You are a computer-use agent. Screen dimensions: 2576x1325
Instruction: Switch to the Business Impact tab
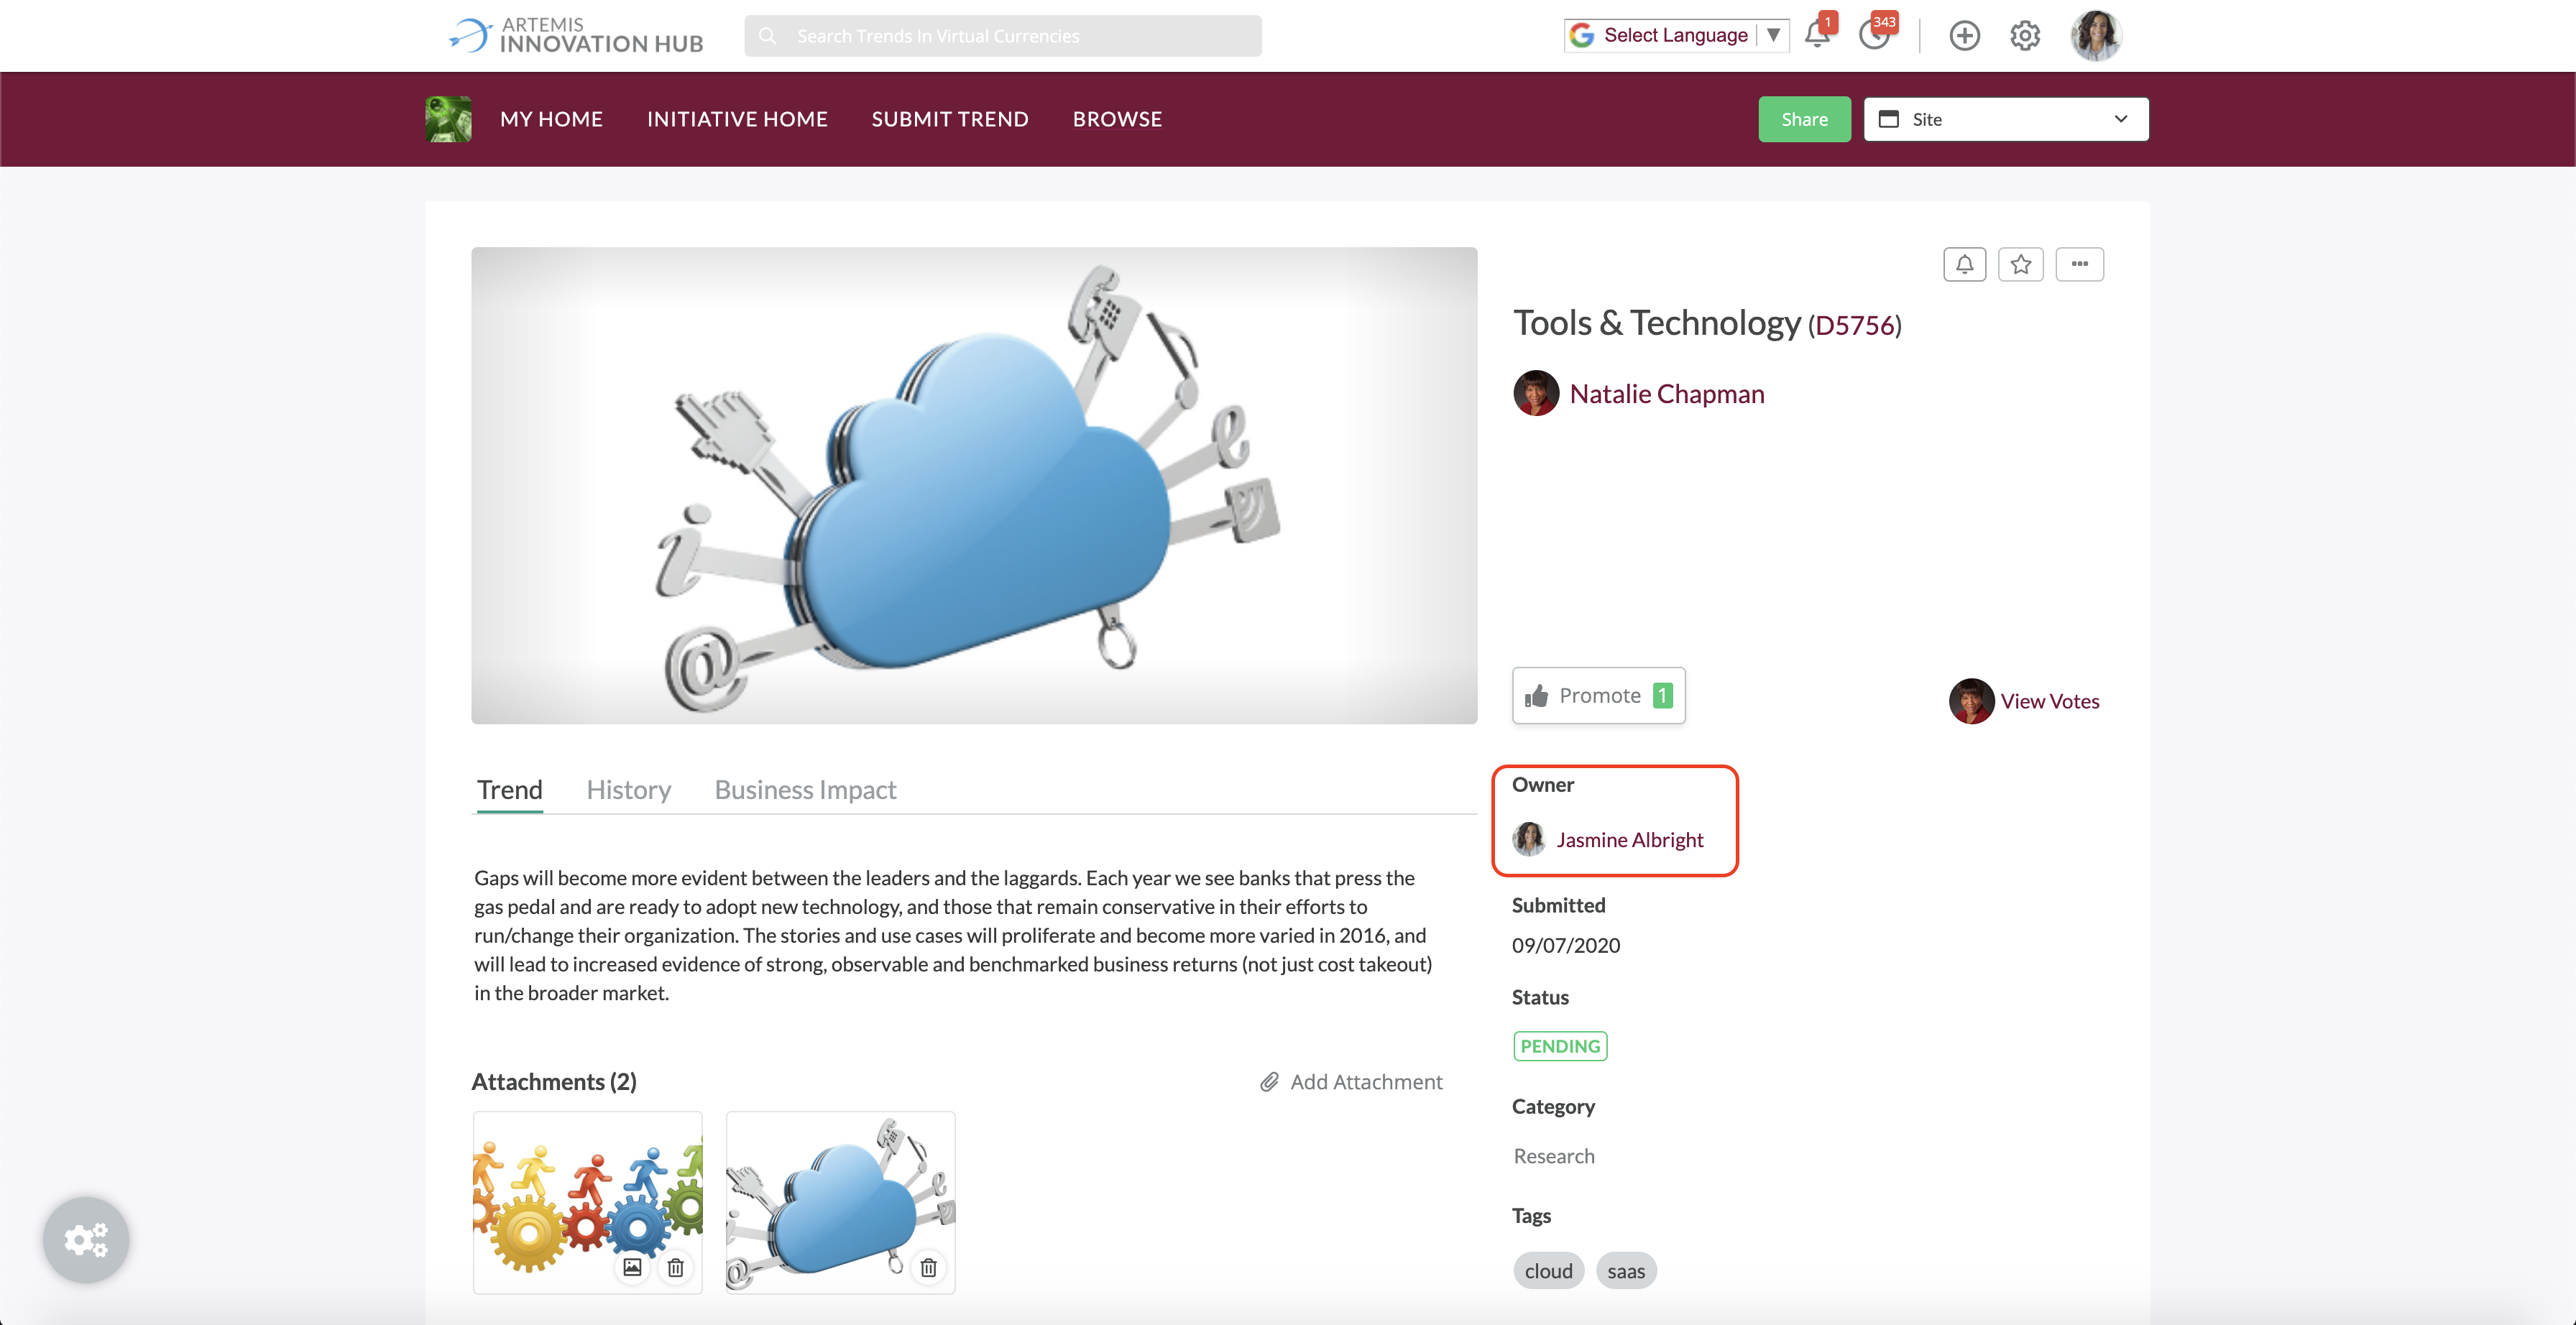(805, 790)
